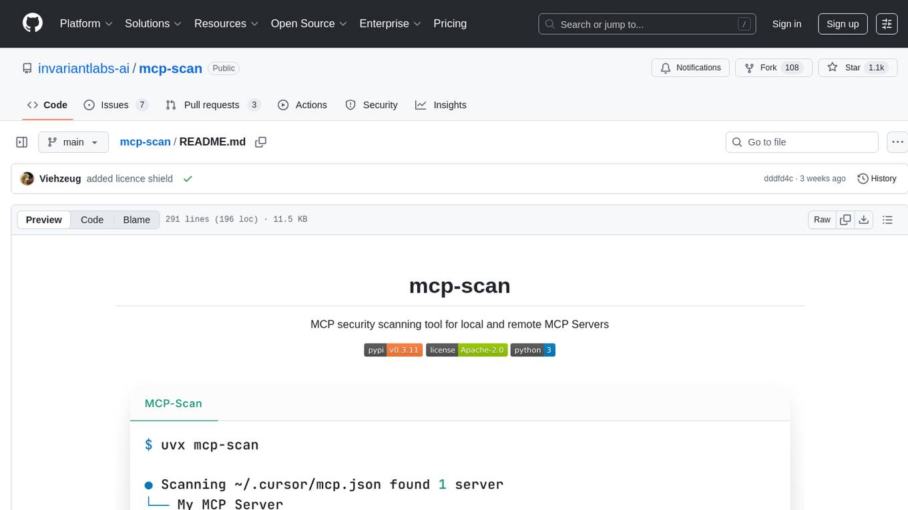Open Viehzeug's avatar profile
The image size is (908, 510).
27,179
